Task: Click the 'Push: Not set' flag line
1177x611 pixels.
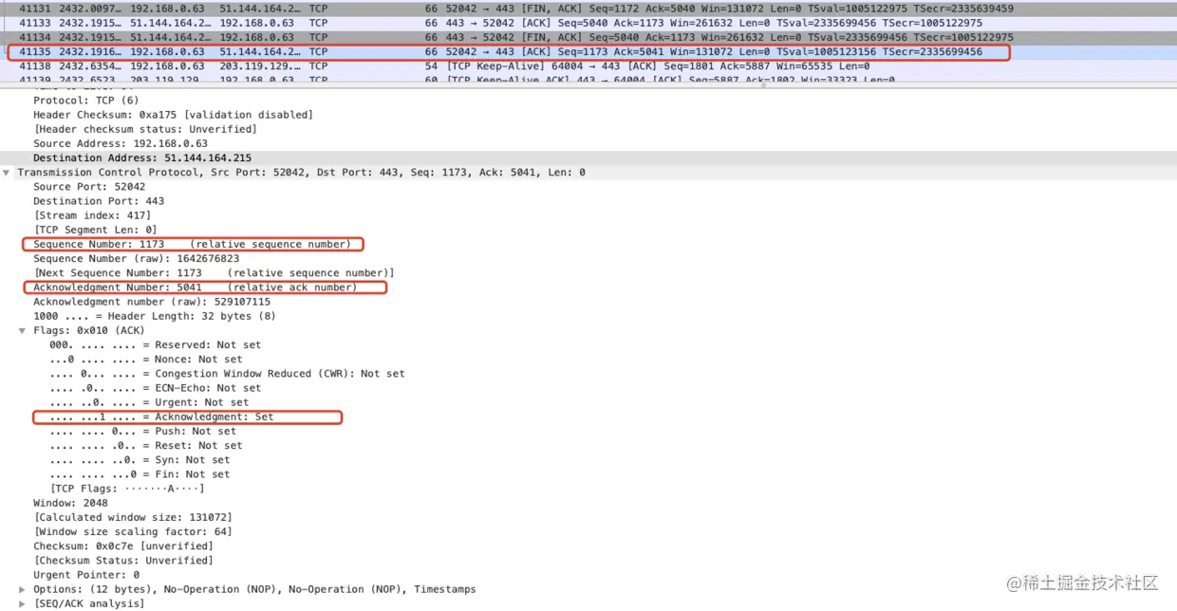Action: 142,431
